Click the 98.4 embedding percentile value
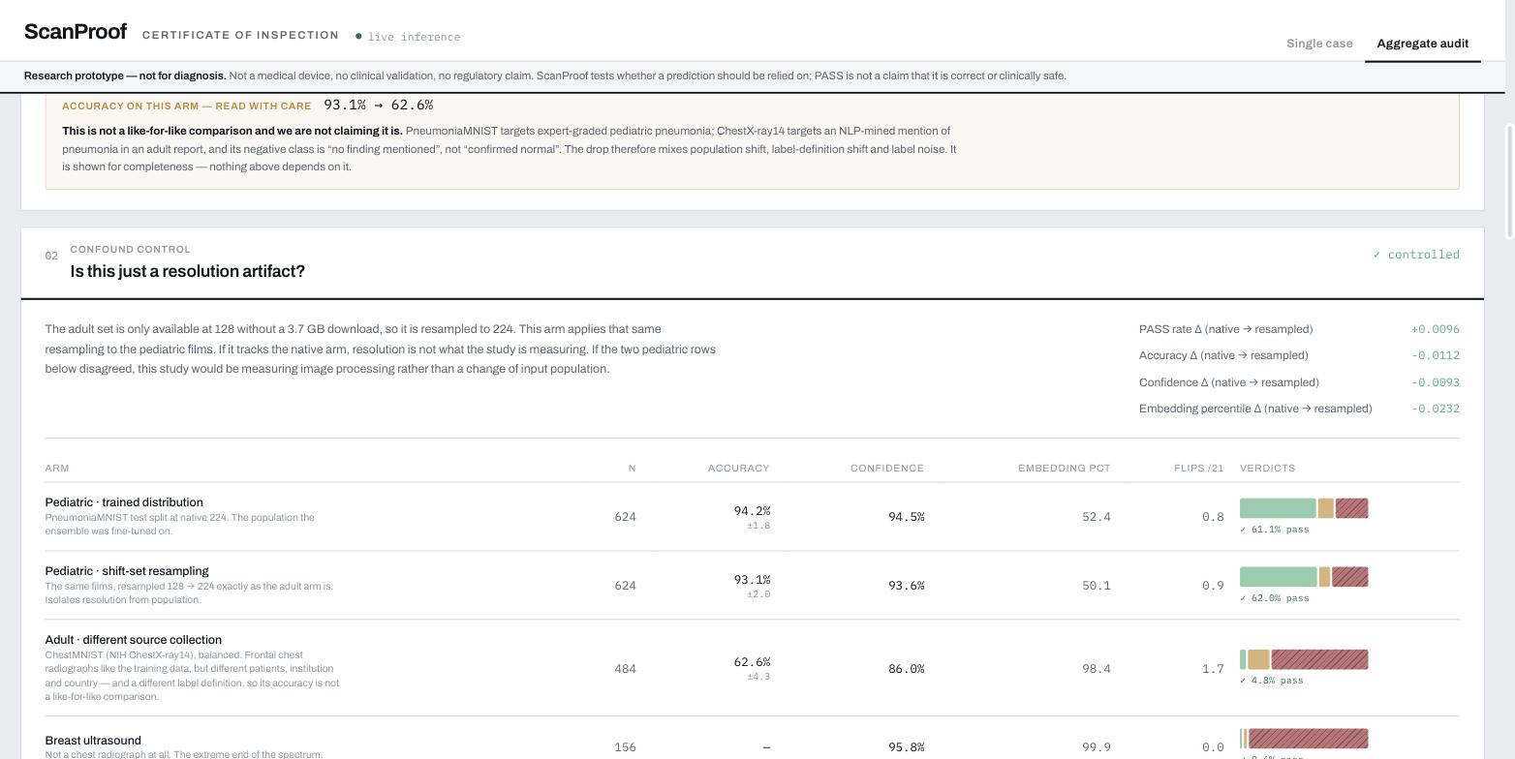The image size is (1515, 759). [x=1097, y=669]
